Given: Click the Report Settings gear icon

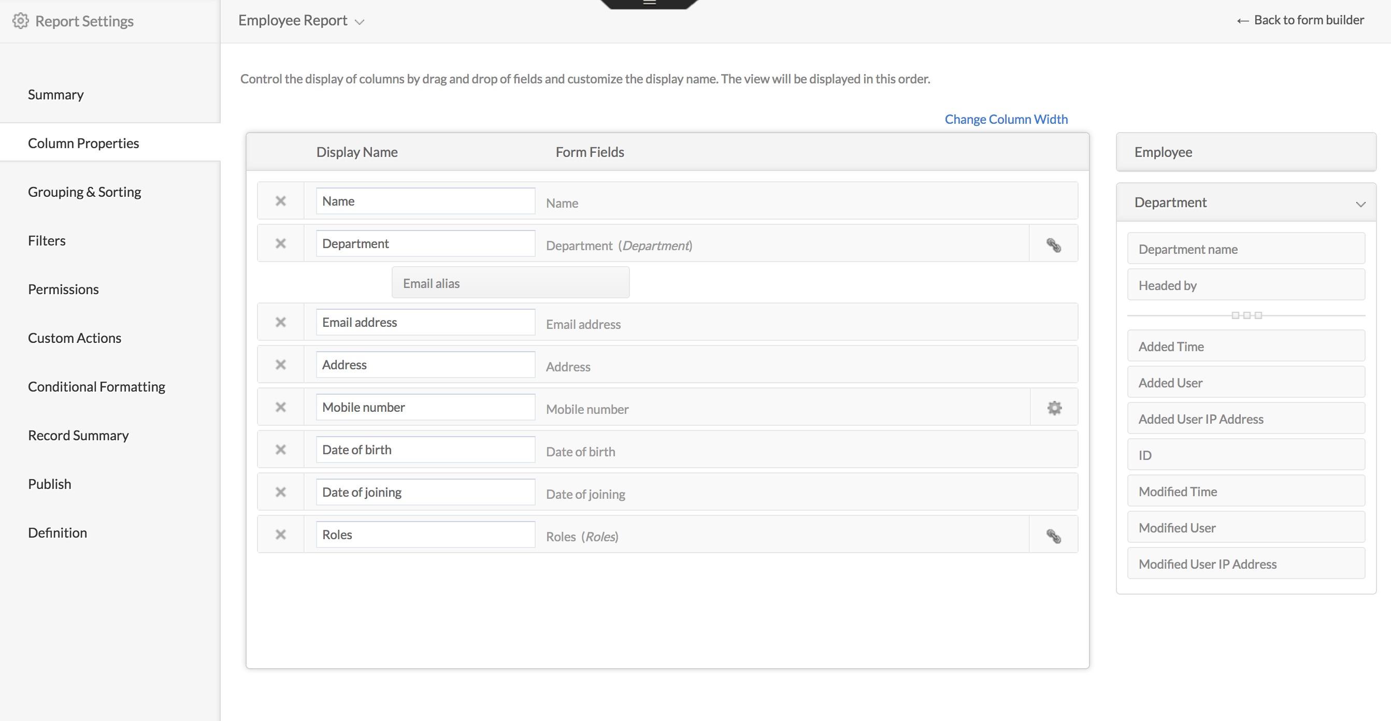Looking at the screenshot, I should [21, 21].
